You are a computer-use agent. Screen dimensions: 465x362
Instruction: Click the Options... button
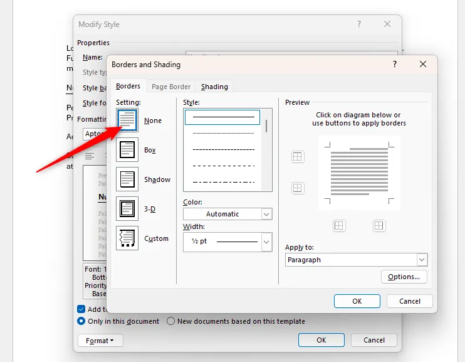[x=404, y=277]
